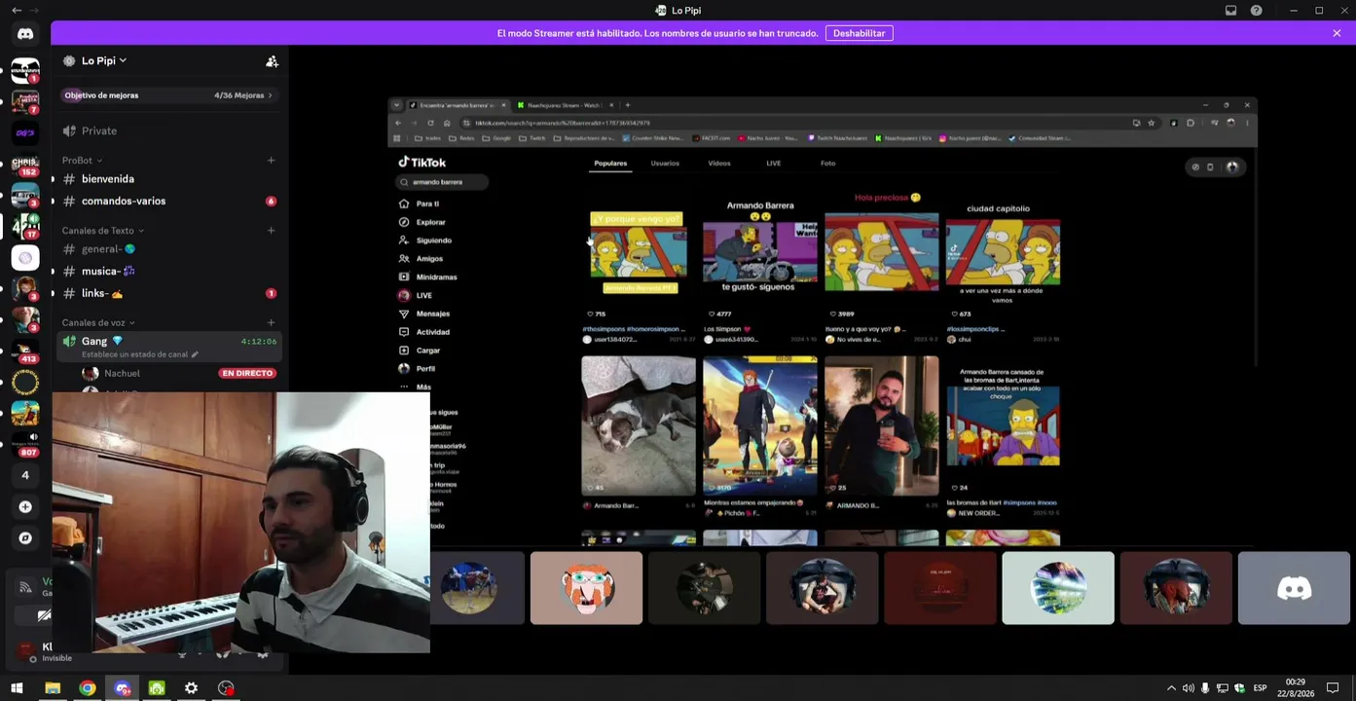1356x701 pixels.
Task: Open Discord direct messages home icon
Action: coord(25,34)
